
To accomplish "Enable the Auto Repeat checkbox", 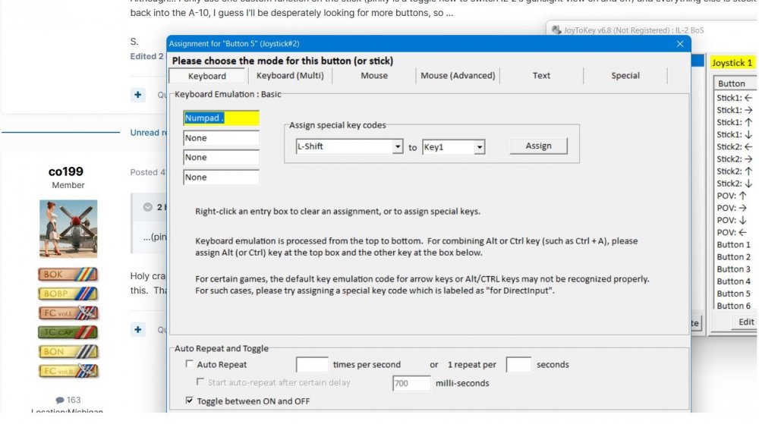I will pos(189,364).
